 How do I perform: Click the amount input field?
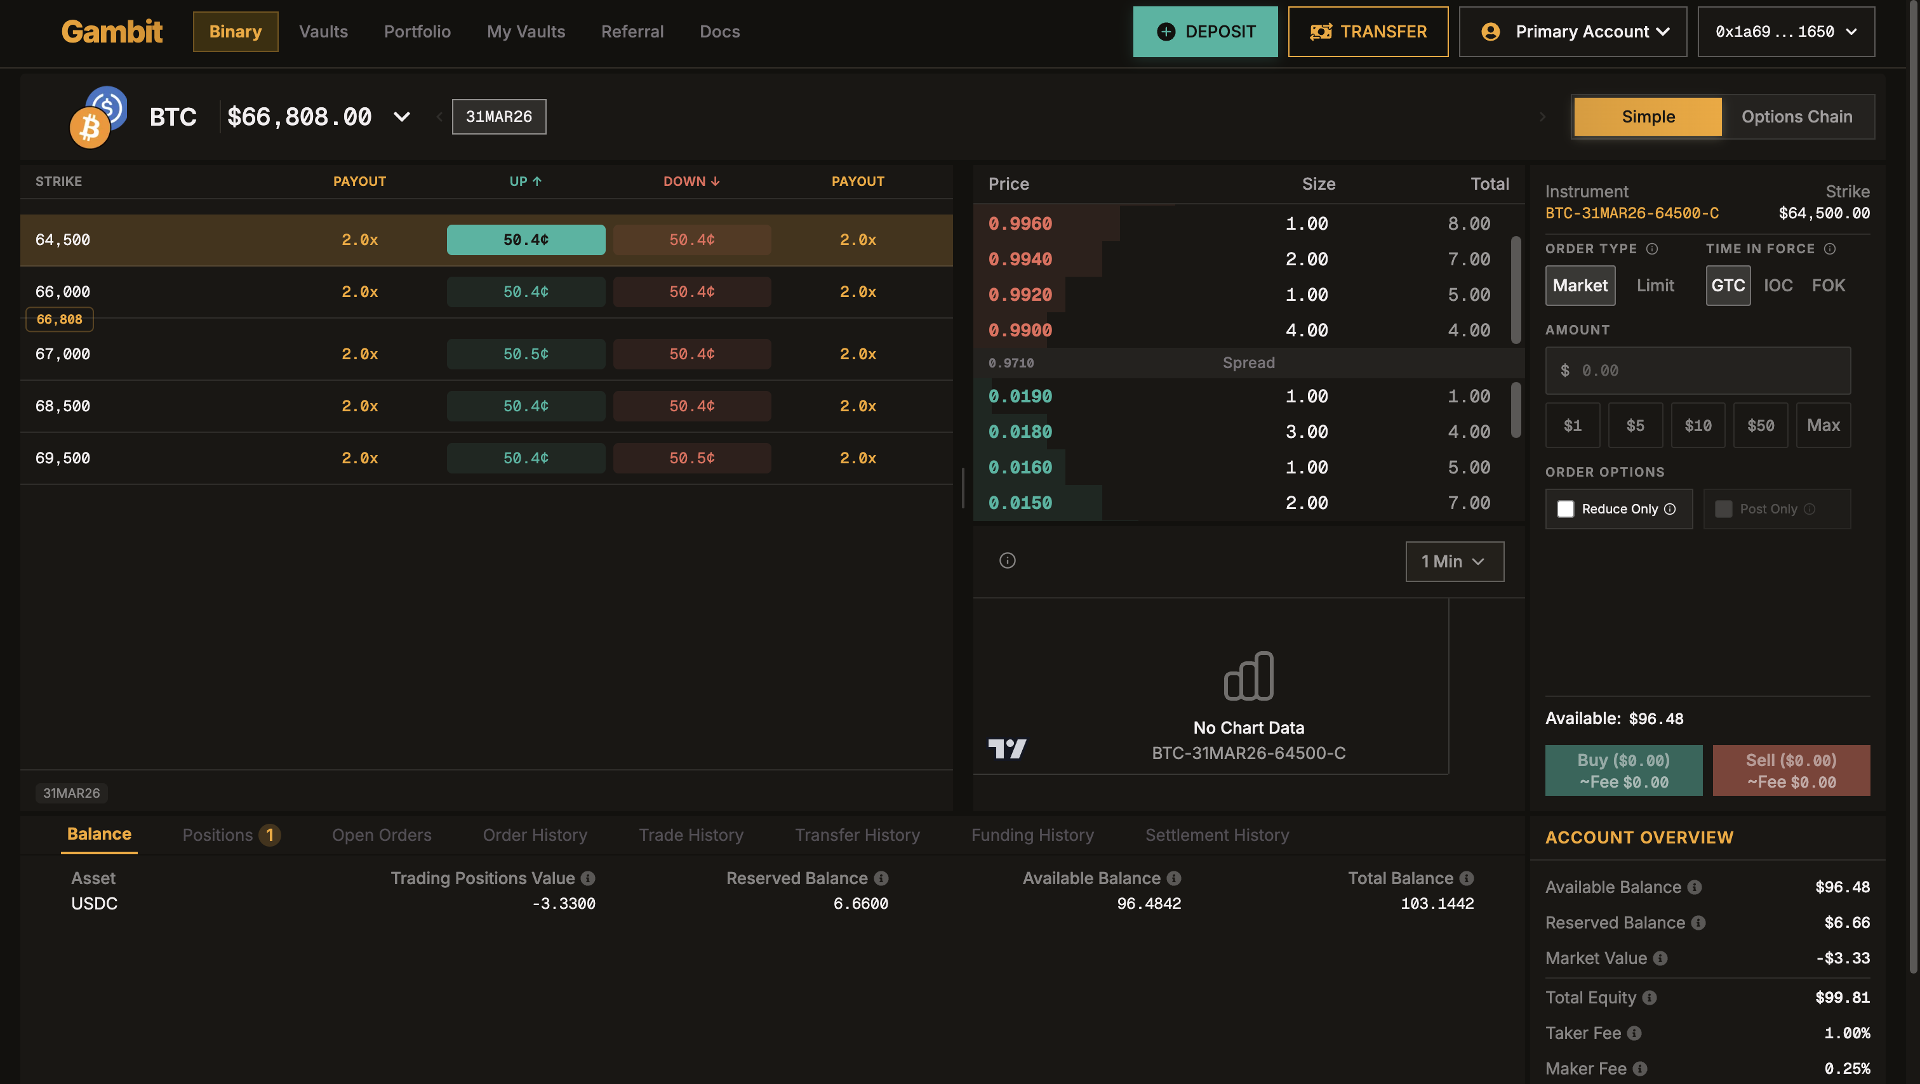click(x=1698, y=370)
